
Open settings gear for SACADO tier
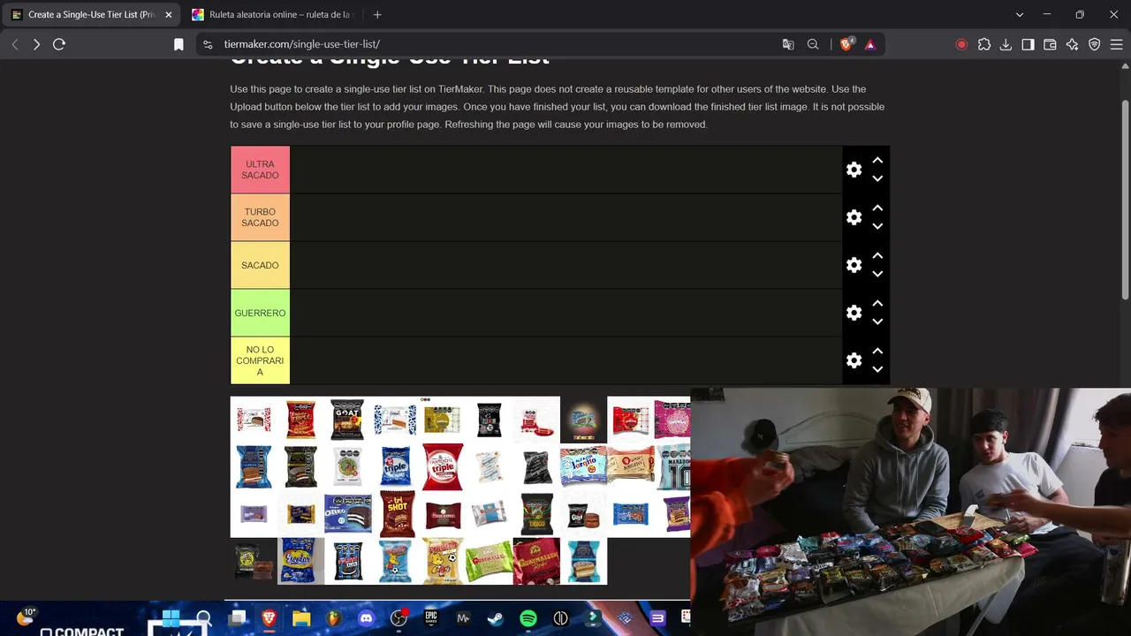tap(854, 265)
